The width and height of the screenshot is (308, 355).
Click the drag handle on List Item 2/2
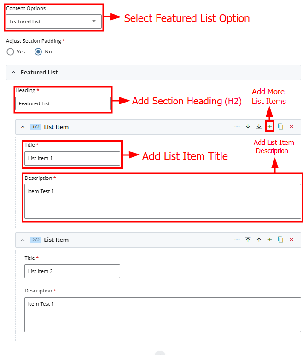point(237,240)
